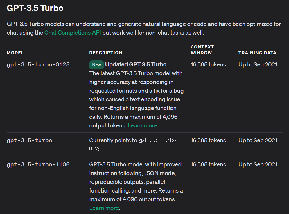Click Learn more under gpt-3.5-turbo-0125 description
This screenshot has width=289, height=214.
[143, 125]
